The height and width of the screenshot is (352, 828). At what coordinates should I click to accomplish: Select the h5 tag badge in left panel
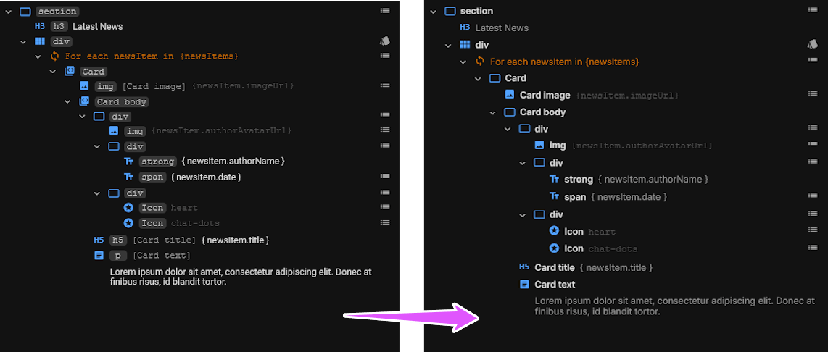pos(117,240)
